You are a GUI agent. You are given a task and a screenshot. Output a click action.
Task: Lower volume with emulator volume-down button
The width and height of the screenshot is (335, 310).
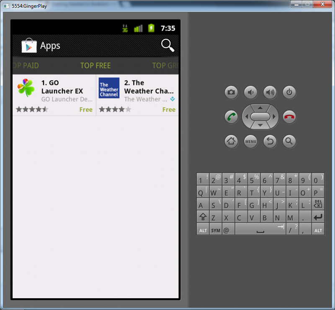250,92
